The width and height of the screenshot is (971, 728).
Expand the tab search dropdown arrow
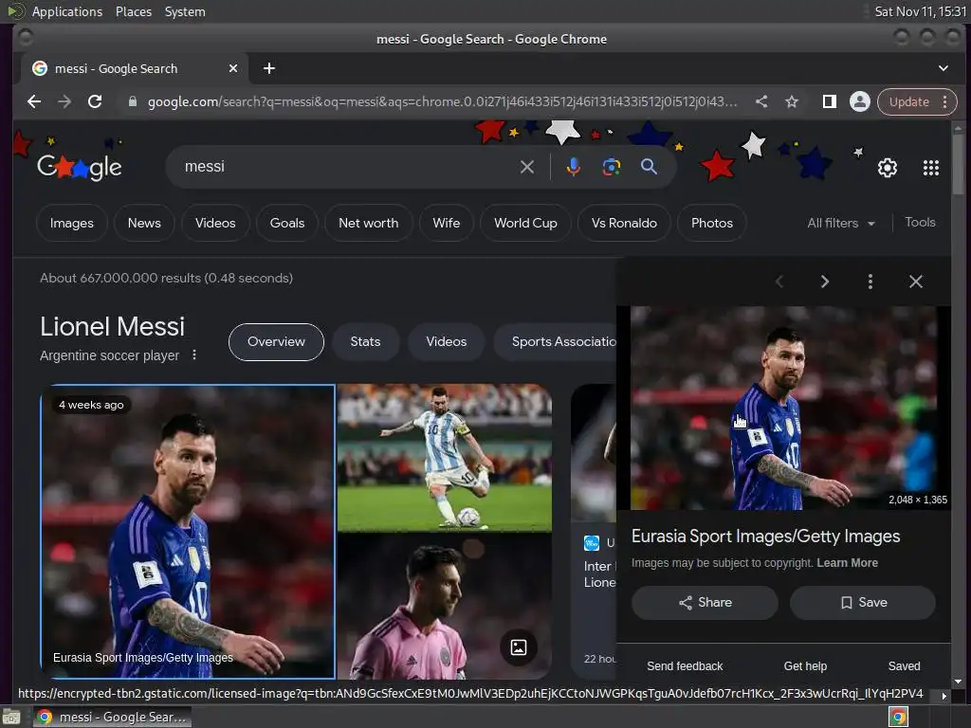944,68
